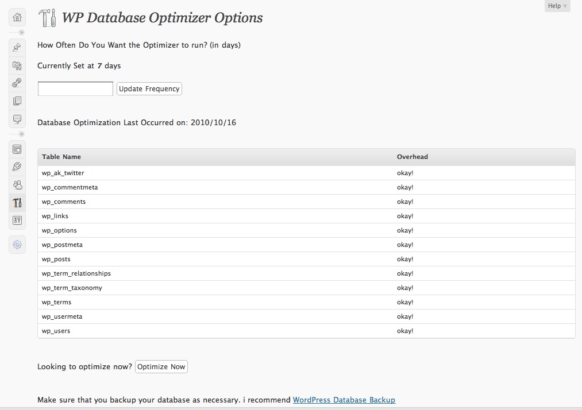Open the Settings sliders icon
This screenshot has height=410, width=582.
click(x=17, y=221)
